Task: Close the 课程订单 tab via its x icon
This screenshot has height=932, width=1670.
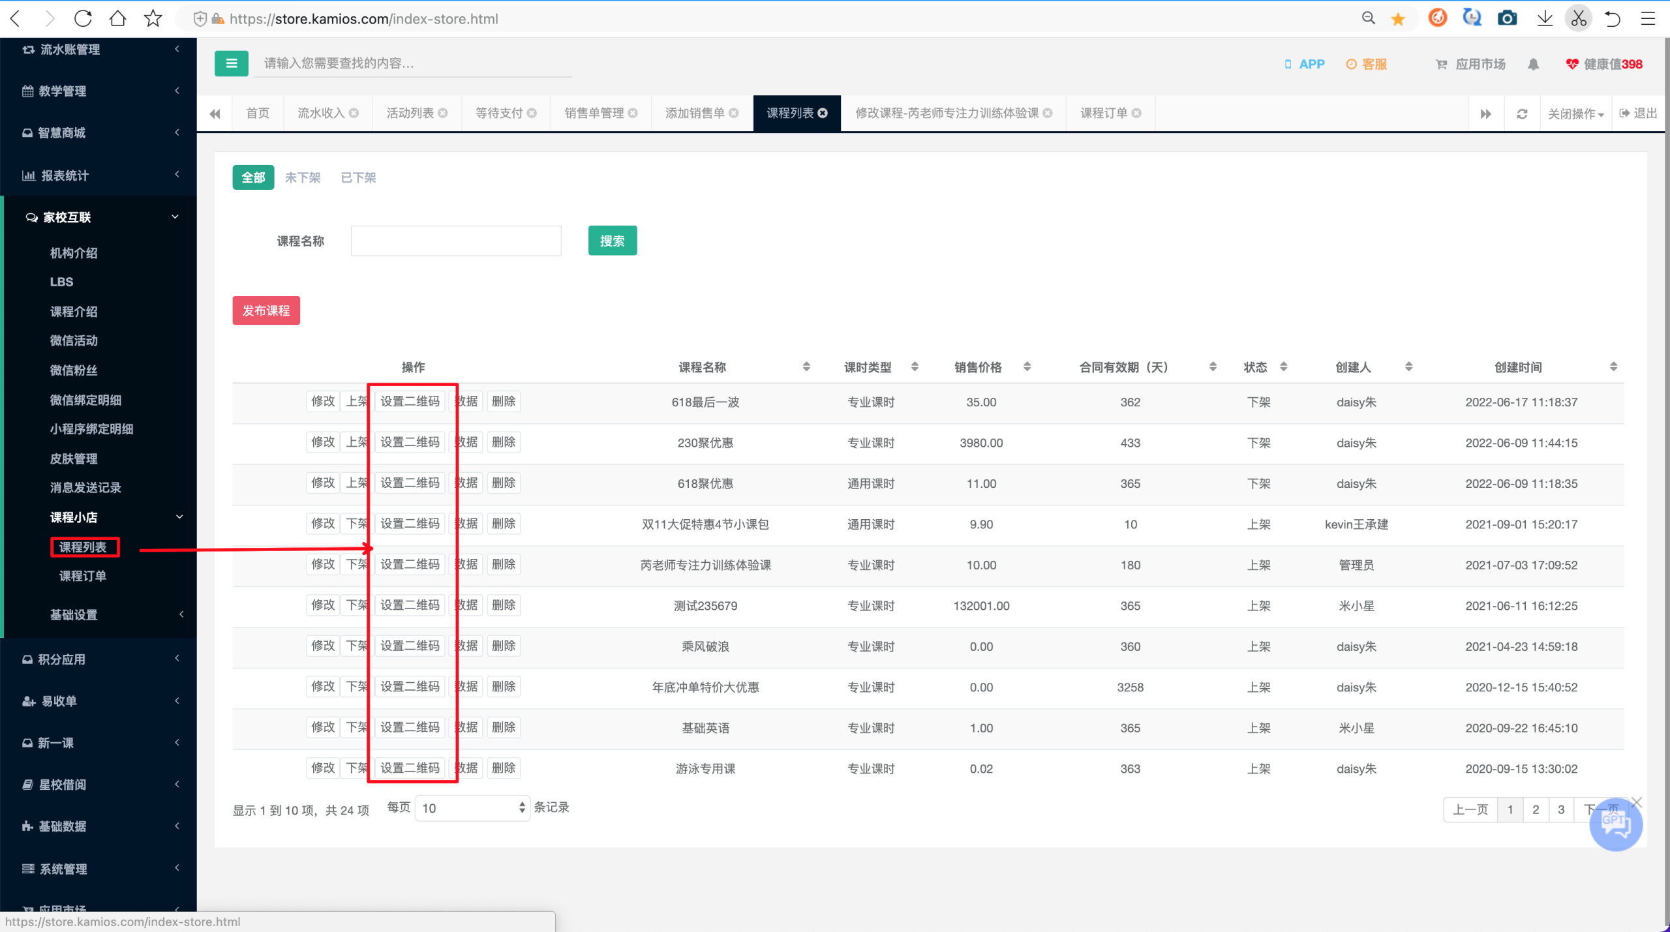Action: click(1136, 113)
